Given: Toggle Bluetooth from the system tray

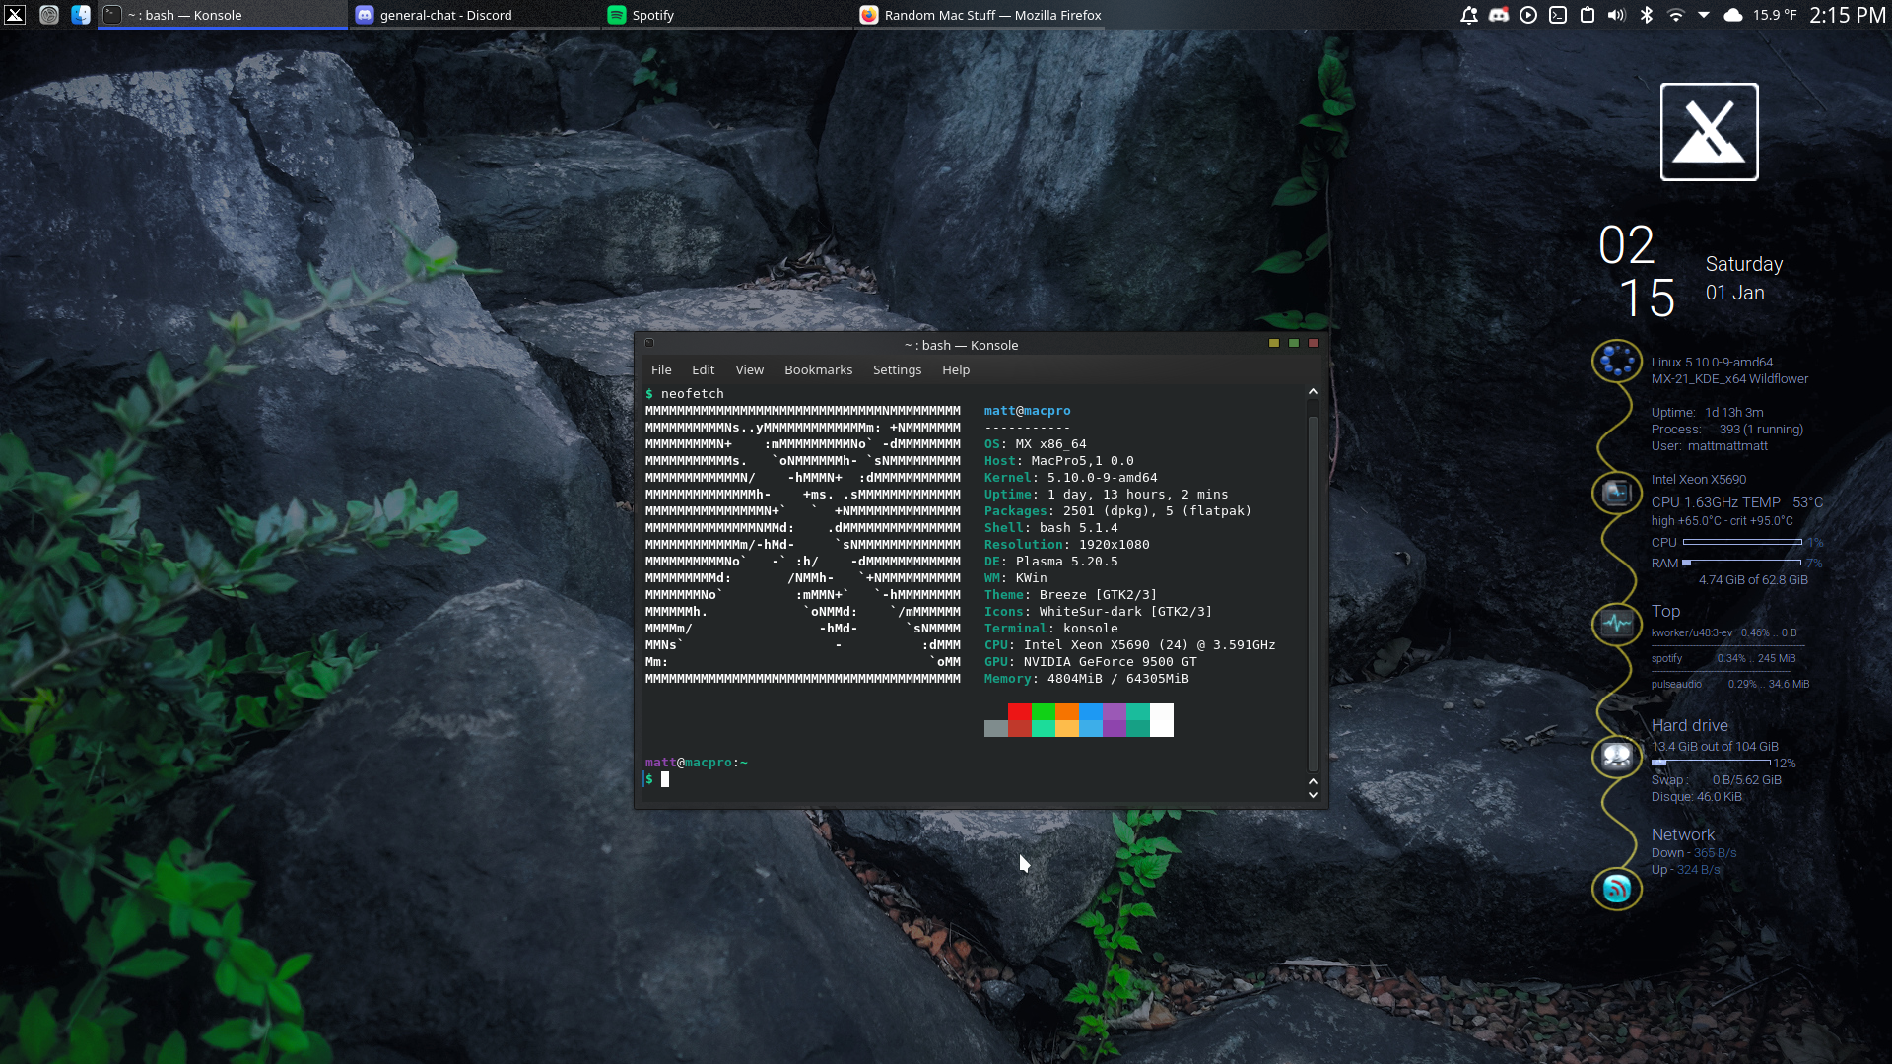Looking at the screenshot, I should pyautogui.click(x=1647, y=15).
